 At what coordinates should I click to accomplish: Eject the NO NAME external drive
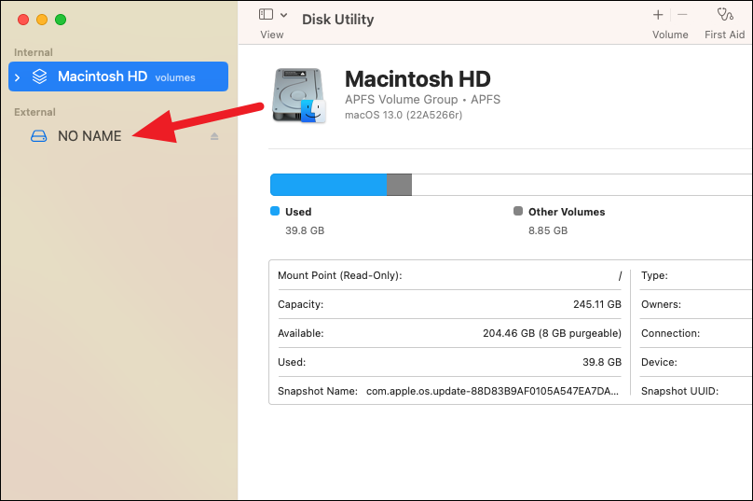(214, 136)
